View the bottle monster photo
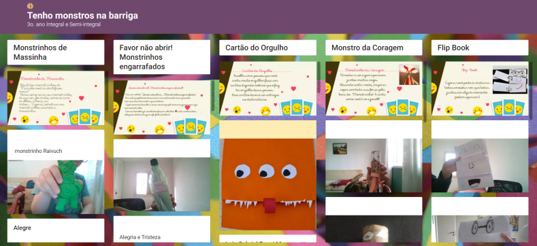The height and width of the screenshot is (246, 537). [162, 184]
